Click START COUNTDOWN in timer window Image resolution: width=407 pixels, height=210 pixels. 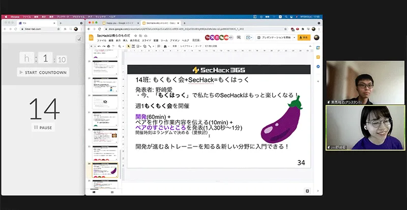pyautogui.click(x=43, y=72)
